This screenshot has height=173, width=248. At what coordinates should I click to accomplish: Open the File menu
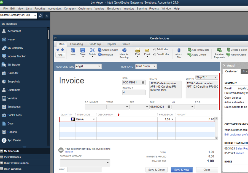pyautogui.click(x=6, y=9)
